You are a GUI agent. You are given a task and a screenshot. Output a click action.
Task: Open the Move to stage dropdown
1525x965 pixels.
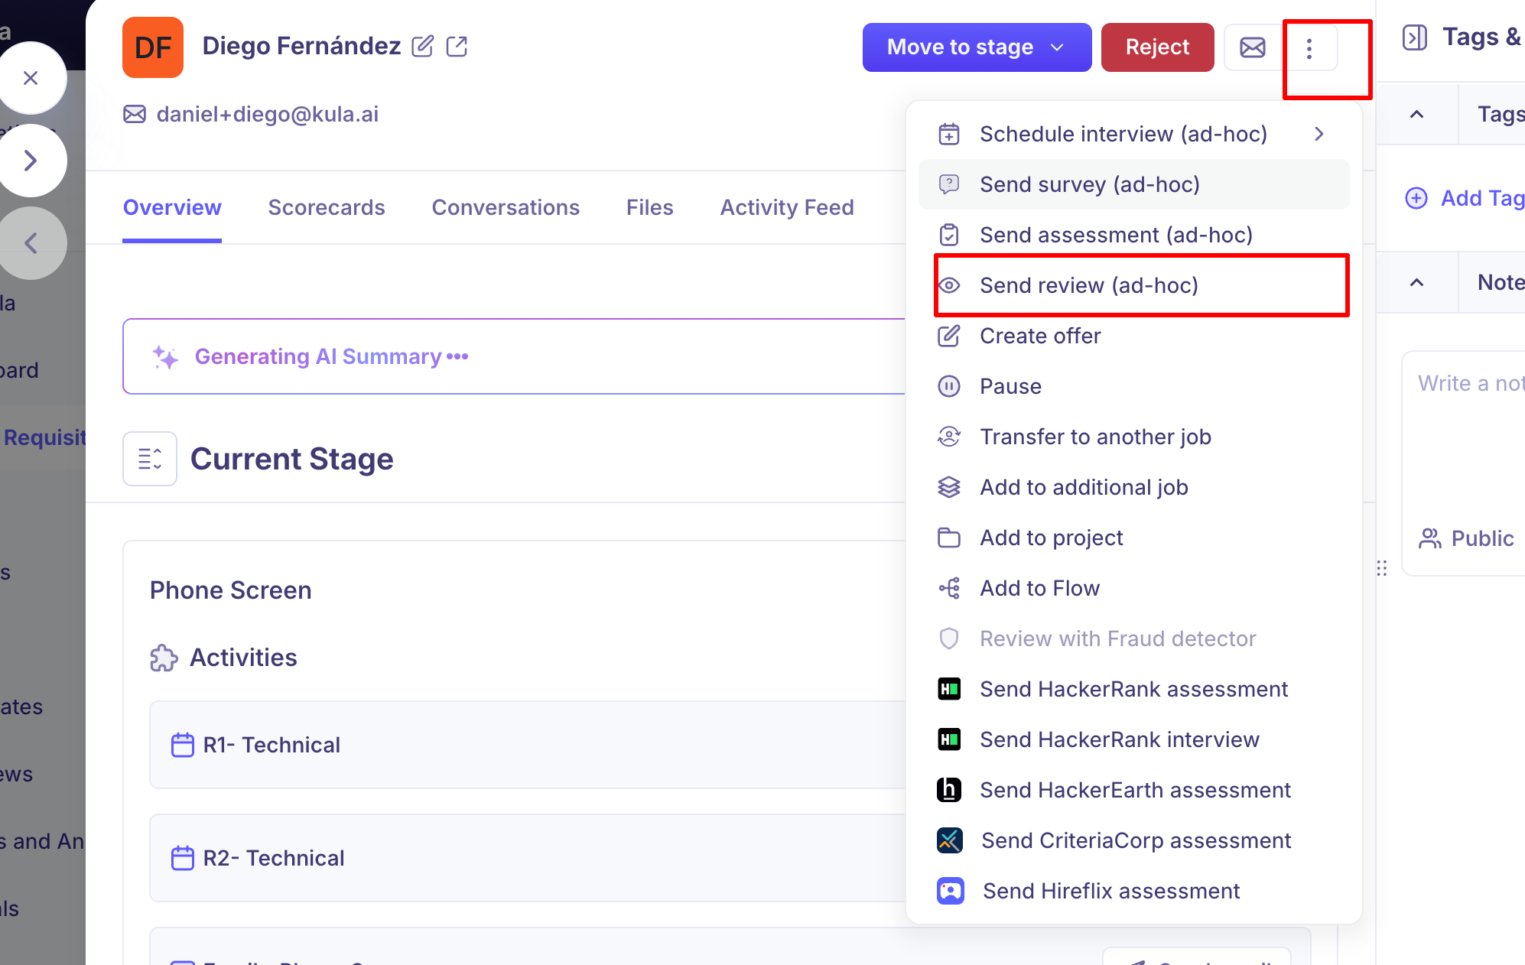tap(977, 47)
